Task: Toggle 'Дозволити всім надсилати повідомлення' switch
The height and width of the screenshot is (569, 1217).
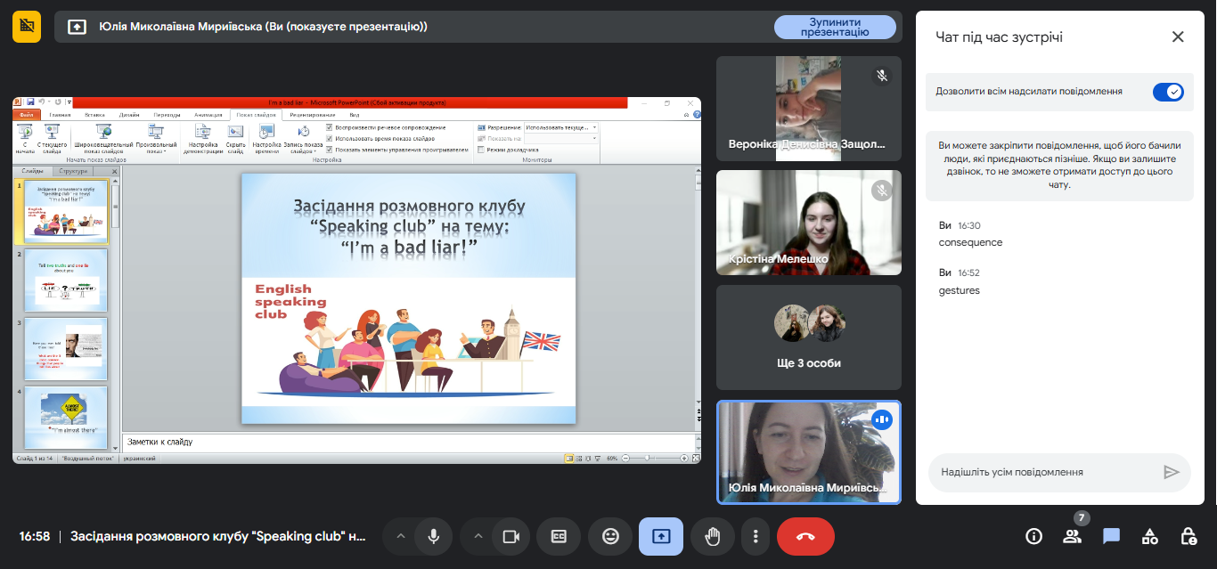Action: point(1167,92)
